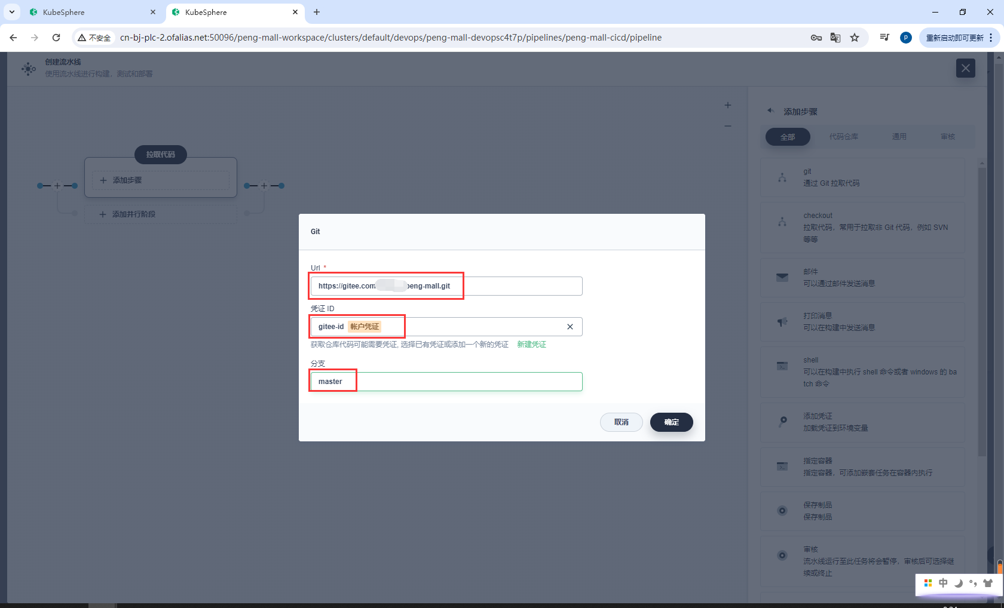
Task: Click the browser Forward arrow
Action: 35,38
